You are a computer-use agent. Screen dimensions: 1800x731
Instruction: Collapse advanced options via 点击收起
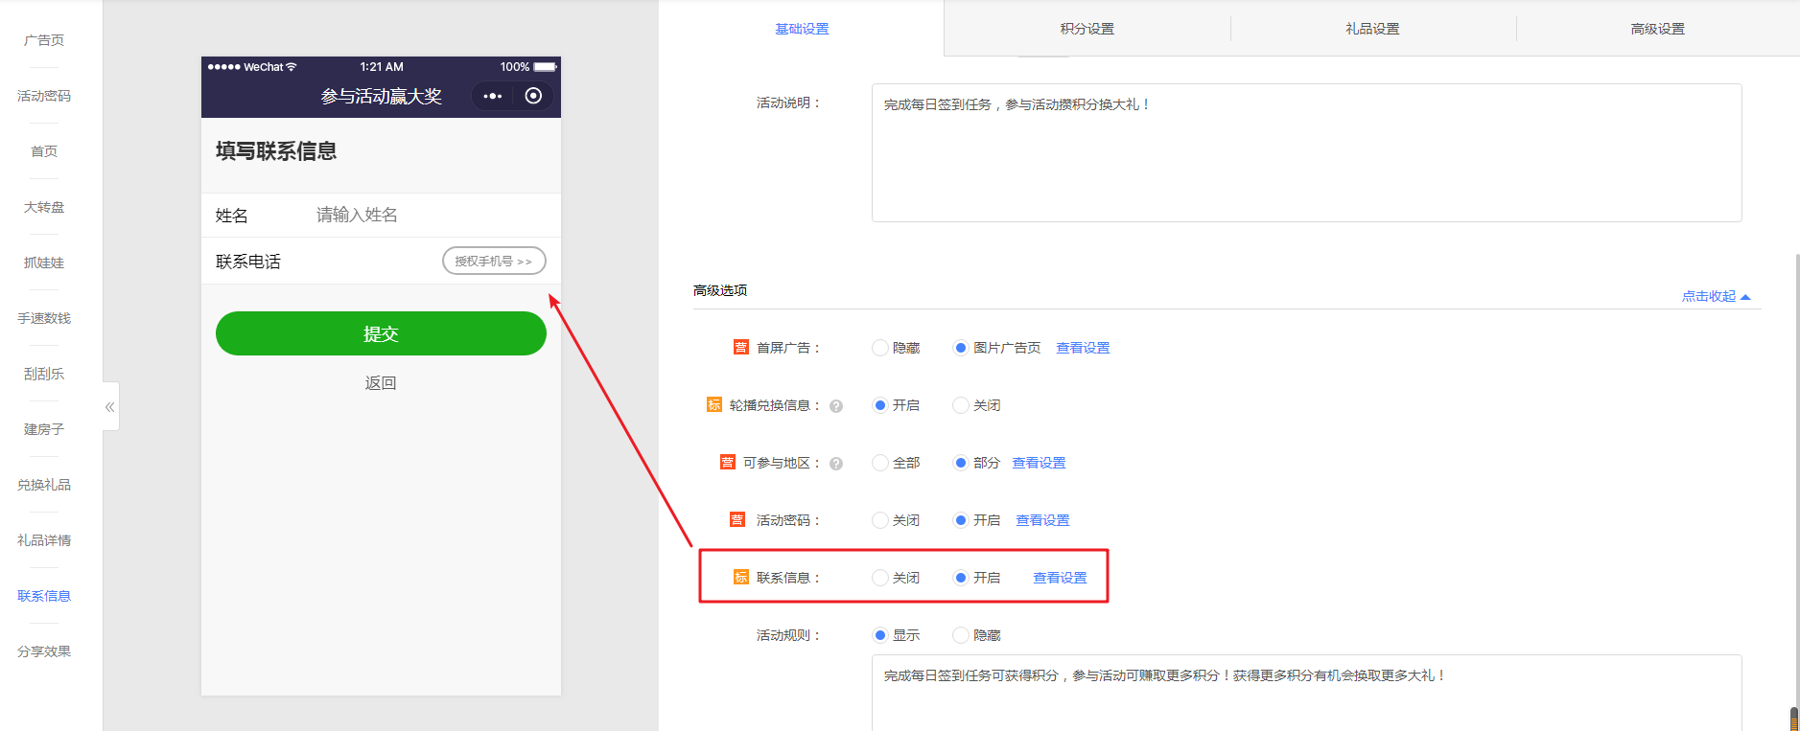[1716, 296]
